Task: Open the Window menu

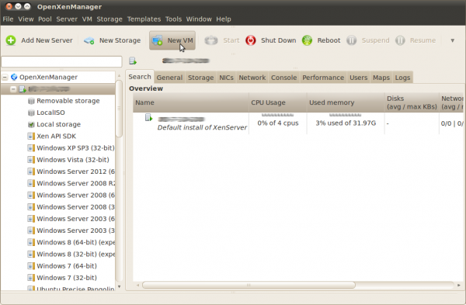Action: 199,19
